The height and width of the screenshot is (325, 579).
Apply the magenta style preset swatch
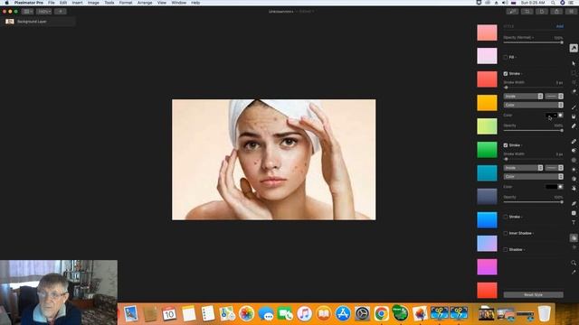pos(487,267)
